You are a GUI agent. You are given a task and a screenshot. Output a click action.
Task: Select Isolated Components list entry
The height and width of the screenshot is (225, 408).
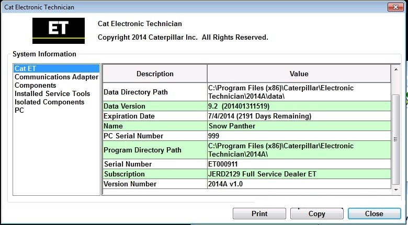tap(56, 102)
